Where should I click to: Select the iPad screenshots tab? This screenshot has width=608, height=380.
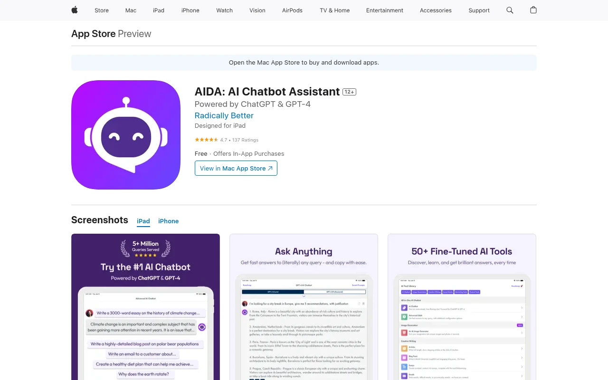coord(143,221)
